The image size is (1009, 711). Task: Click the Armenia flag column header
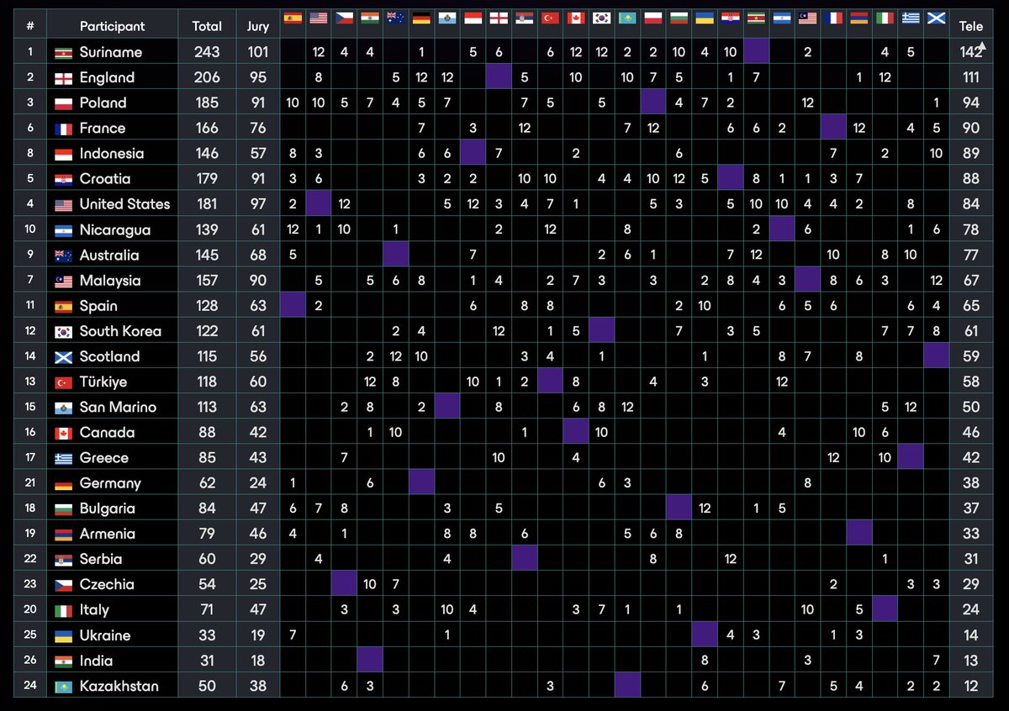(858, 18)
